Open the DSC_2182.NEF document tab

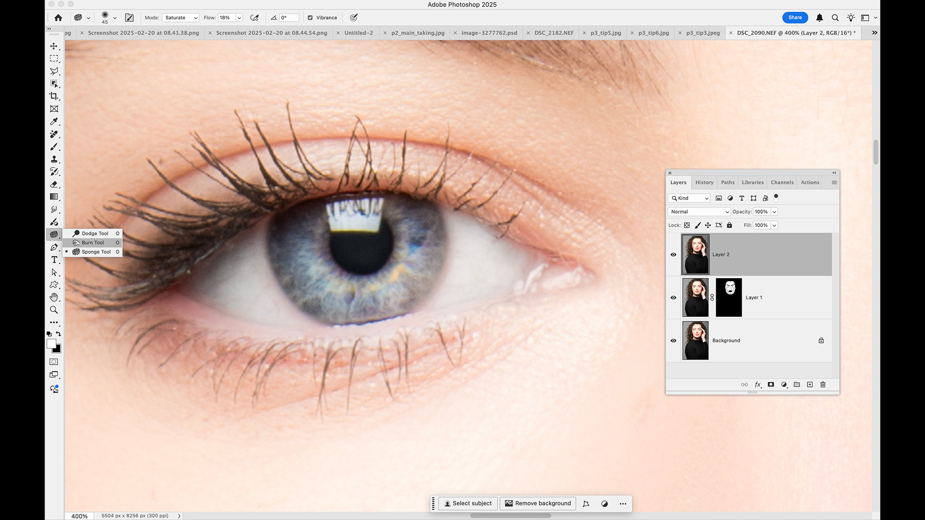pos(554,33)
